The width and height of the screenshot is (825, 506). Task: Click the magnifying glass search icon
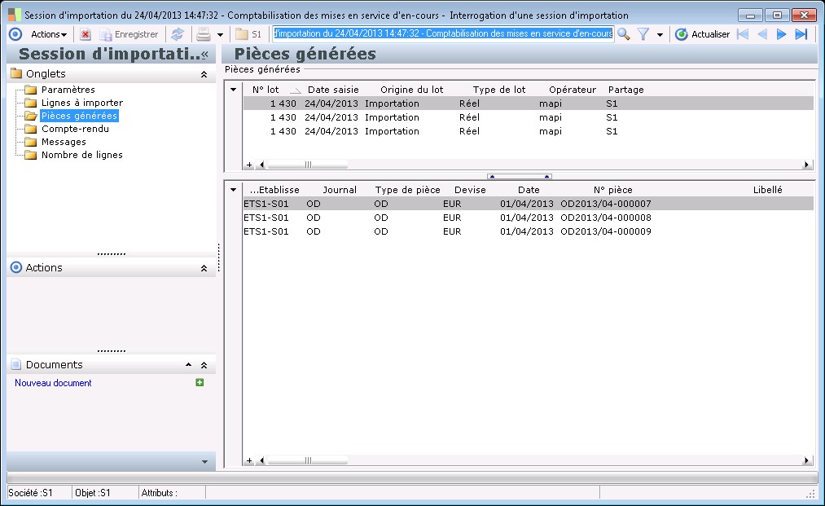click(624, 34)
